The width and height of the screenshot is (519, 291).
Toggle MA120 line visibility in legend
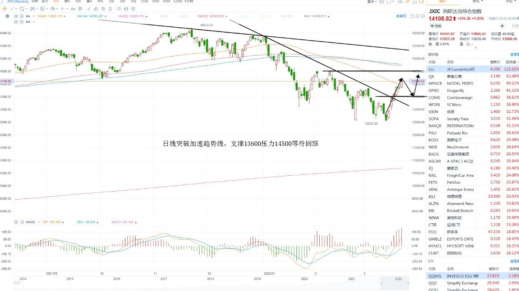[212, 16]
